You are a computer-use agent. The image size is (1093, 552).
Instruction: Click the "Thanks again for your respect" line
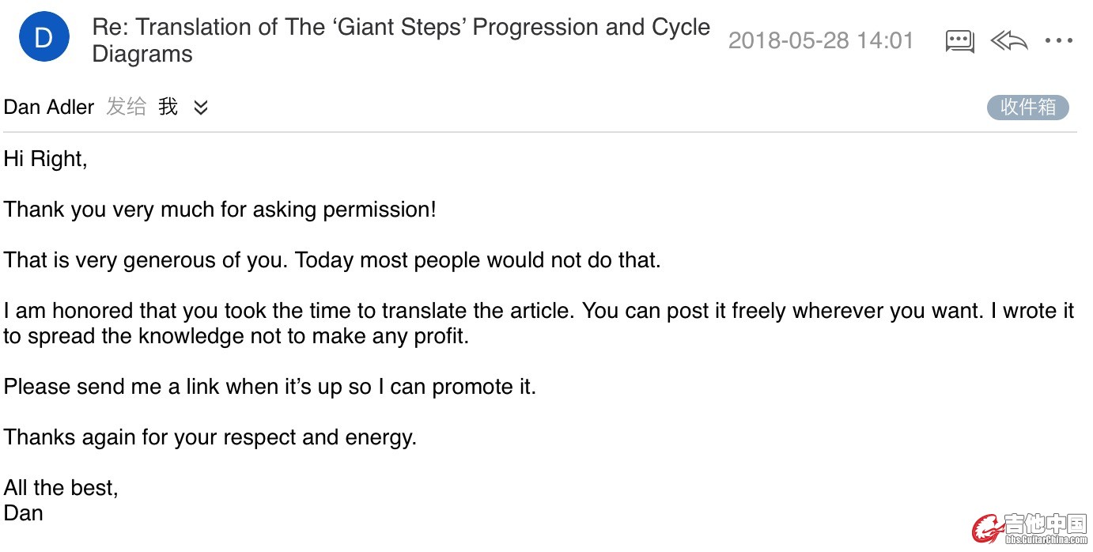click(x=210, y=437)
